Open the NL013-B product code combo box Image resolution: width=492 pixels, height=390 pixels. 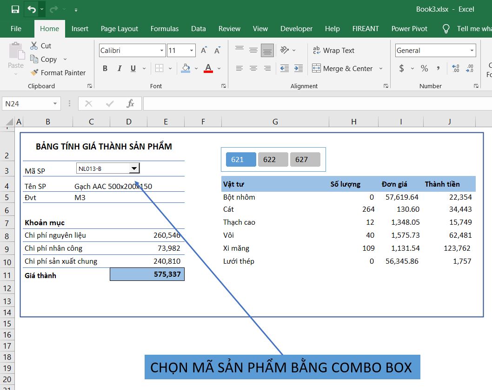pyautogui.click(x=134, y=168)
